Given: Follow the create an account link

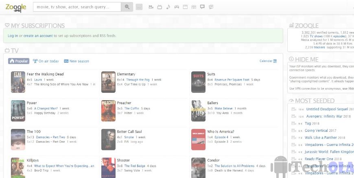Looking at the screenshot, I should (38, 36).
